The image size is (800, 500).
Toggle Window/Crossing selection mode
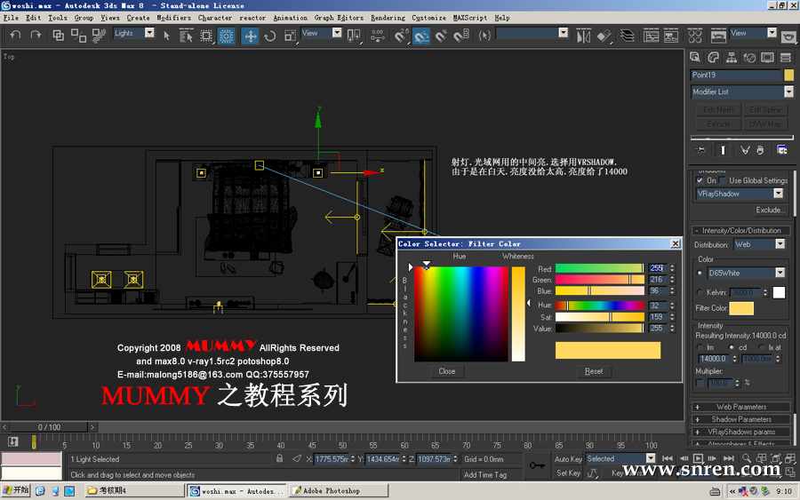pos(226,36)
